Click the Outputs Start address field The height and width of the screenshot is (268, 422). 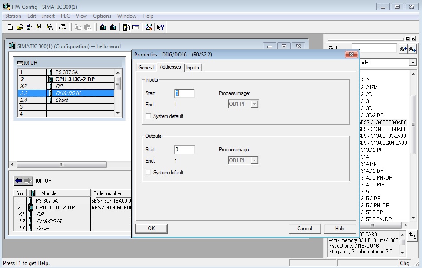pos(184,150)
